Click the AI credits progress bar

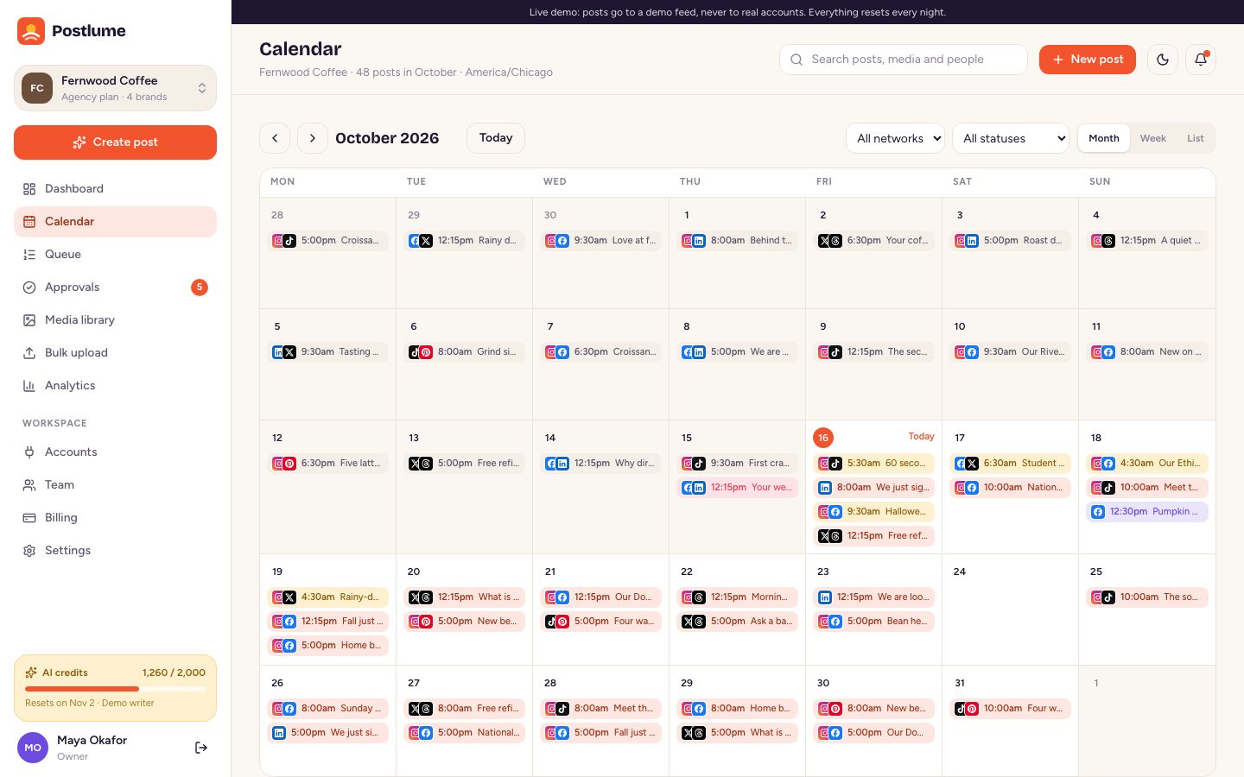pos(115,689)
